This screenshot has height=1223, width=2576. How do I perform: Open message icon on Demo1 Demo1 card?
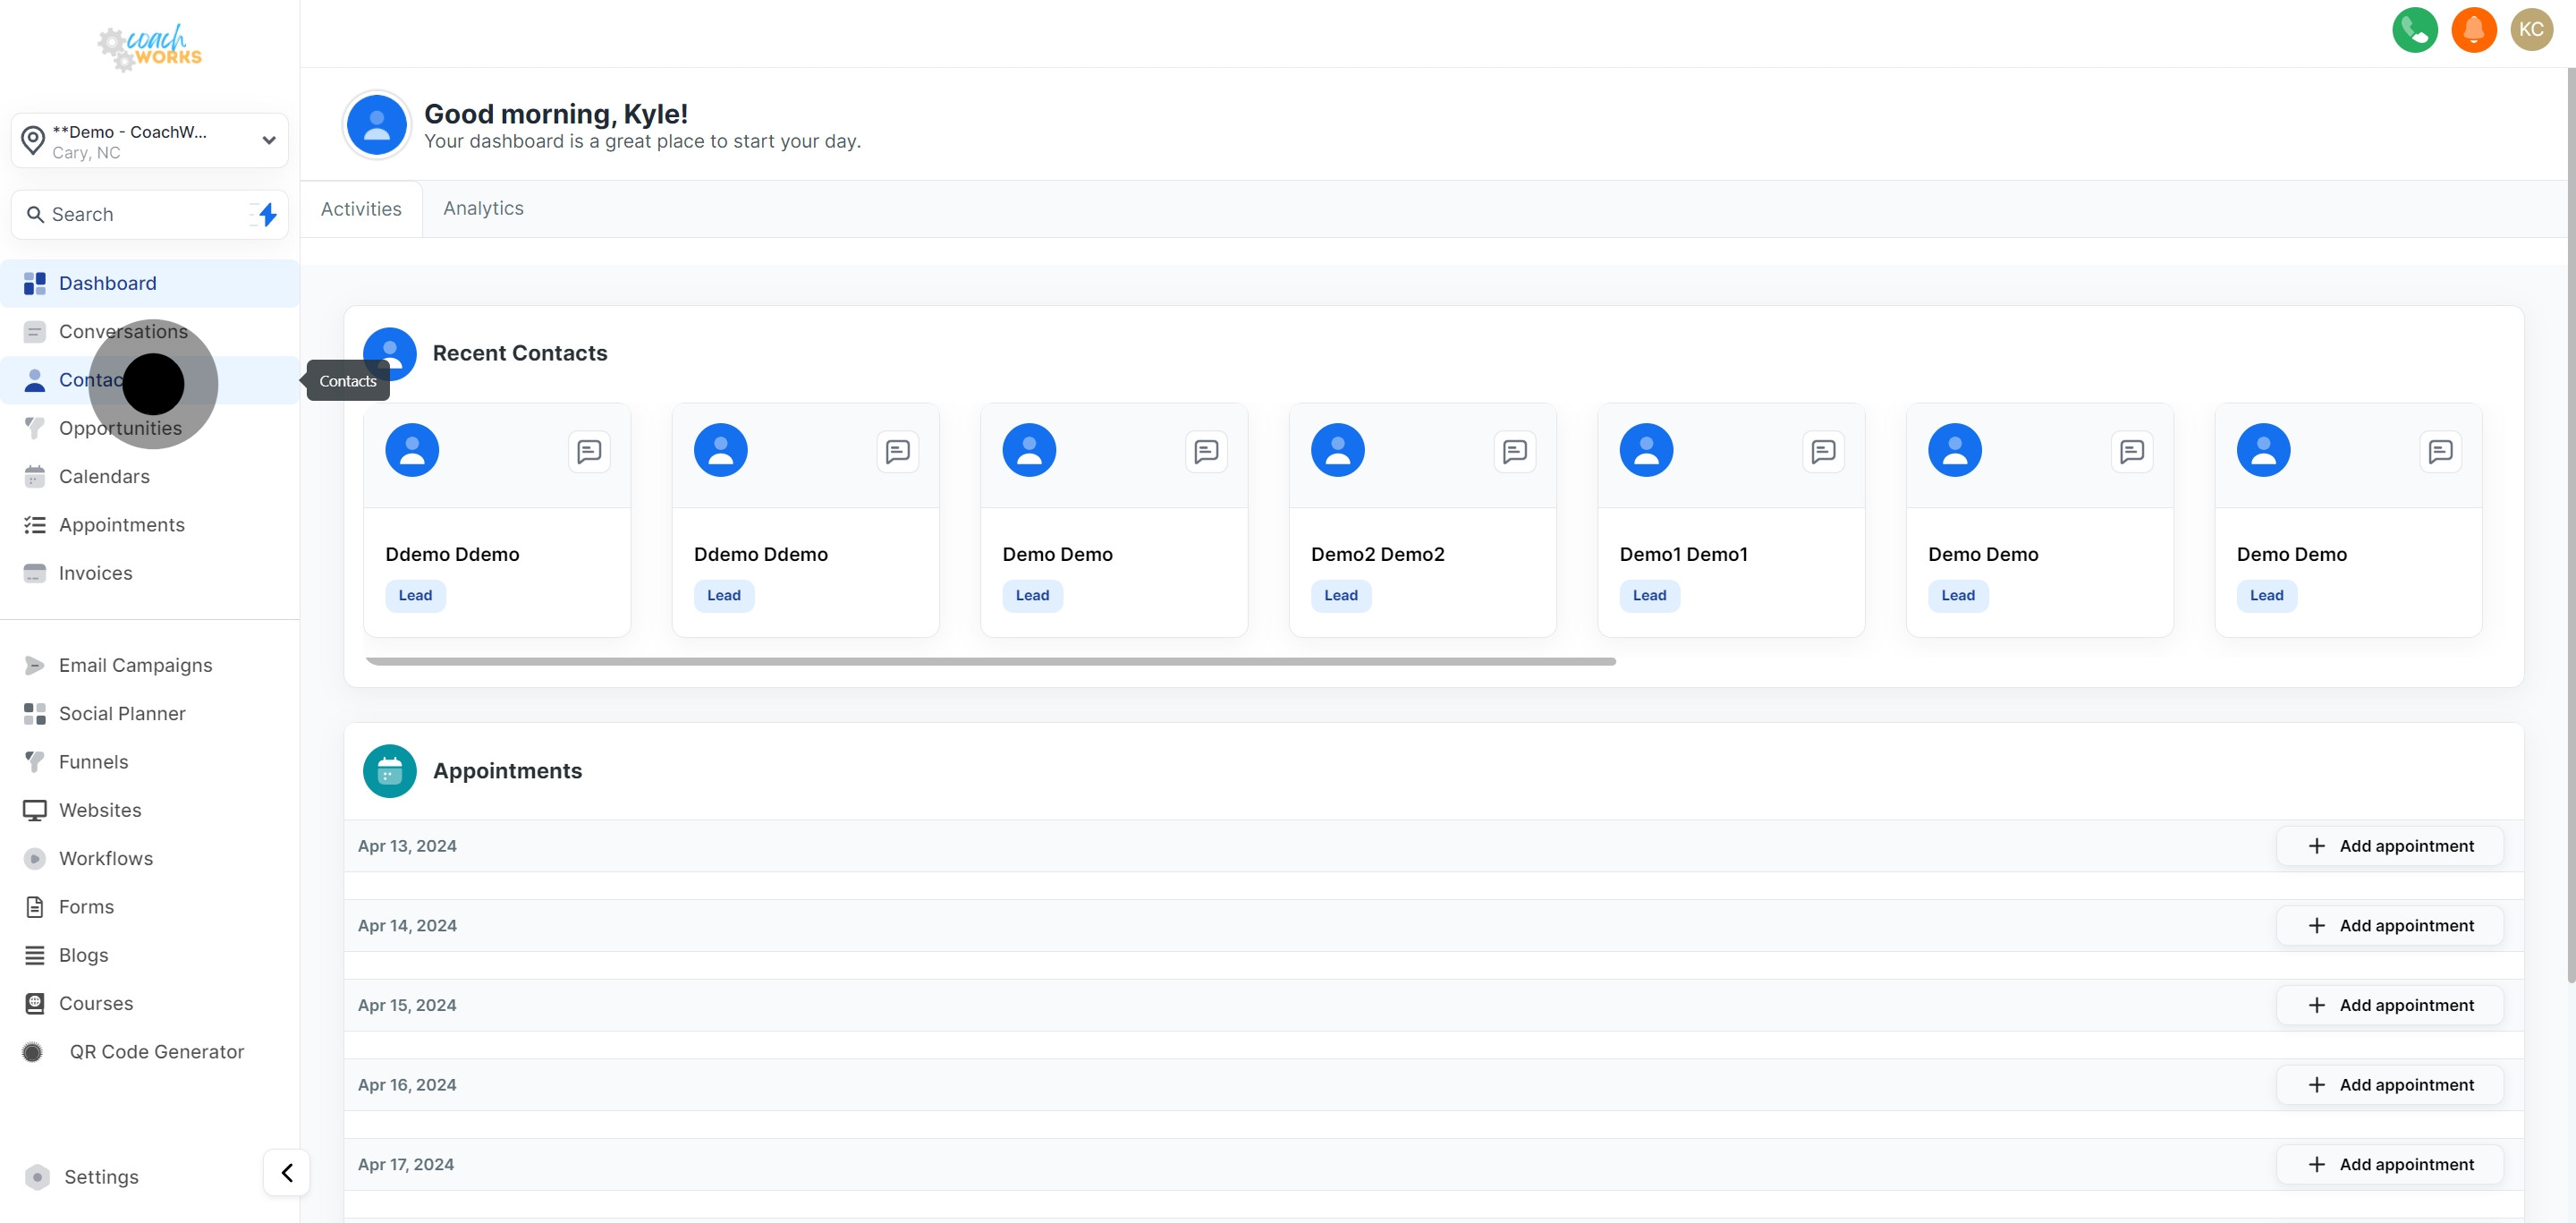pyautogui.click(x=1822, y=451)
